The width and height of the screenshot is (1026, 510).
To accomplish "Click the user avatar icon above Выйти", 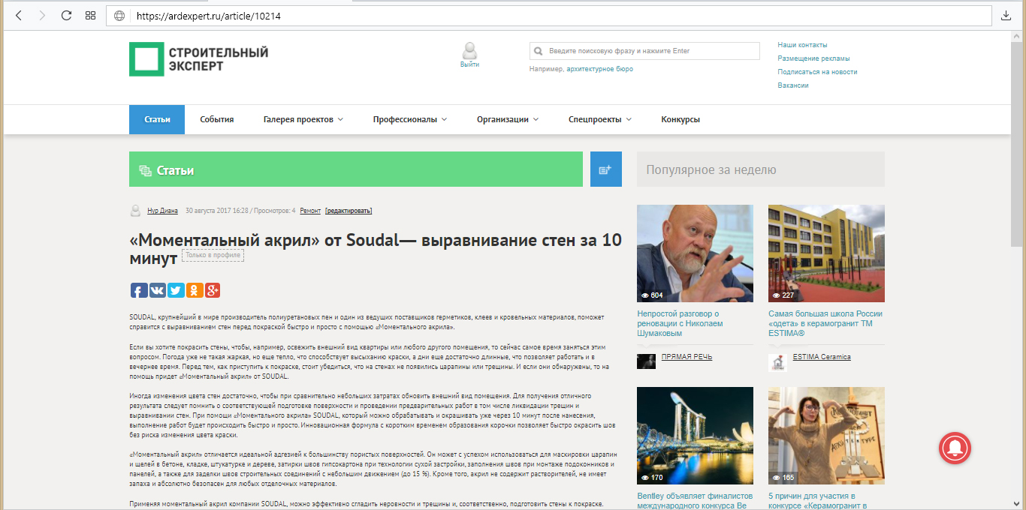I will [x=470, y=51].
